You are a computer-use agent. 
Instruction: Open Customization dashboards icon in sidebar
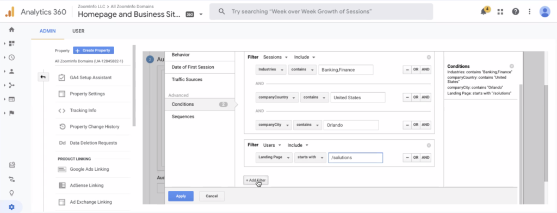12,43
